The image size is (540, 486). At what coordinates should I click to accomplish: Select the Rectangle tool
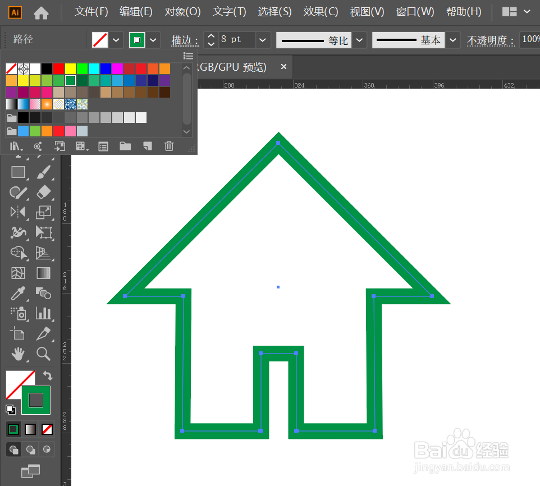17,172
